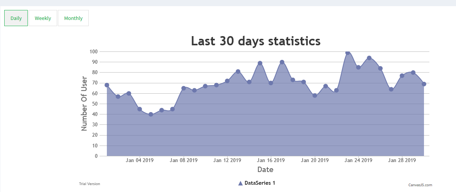Select the data point above Jan 04 2019

point(140,109)
